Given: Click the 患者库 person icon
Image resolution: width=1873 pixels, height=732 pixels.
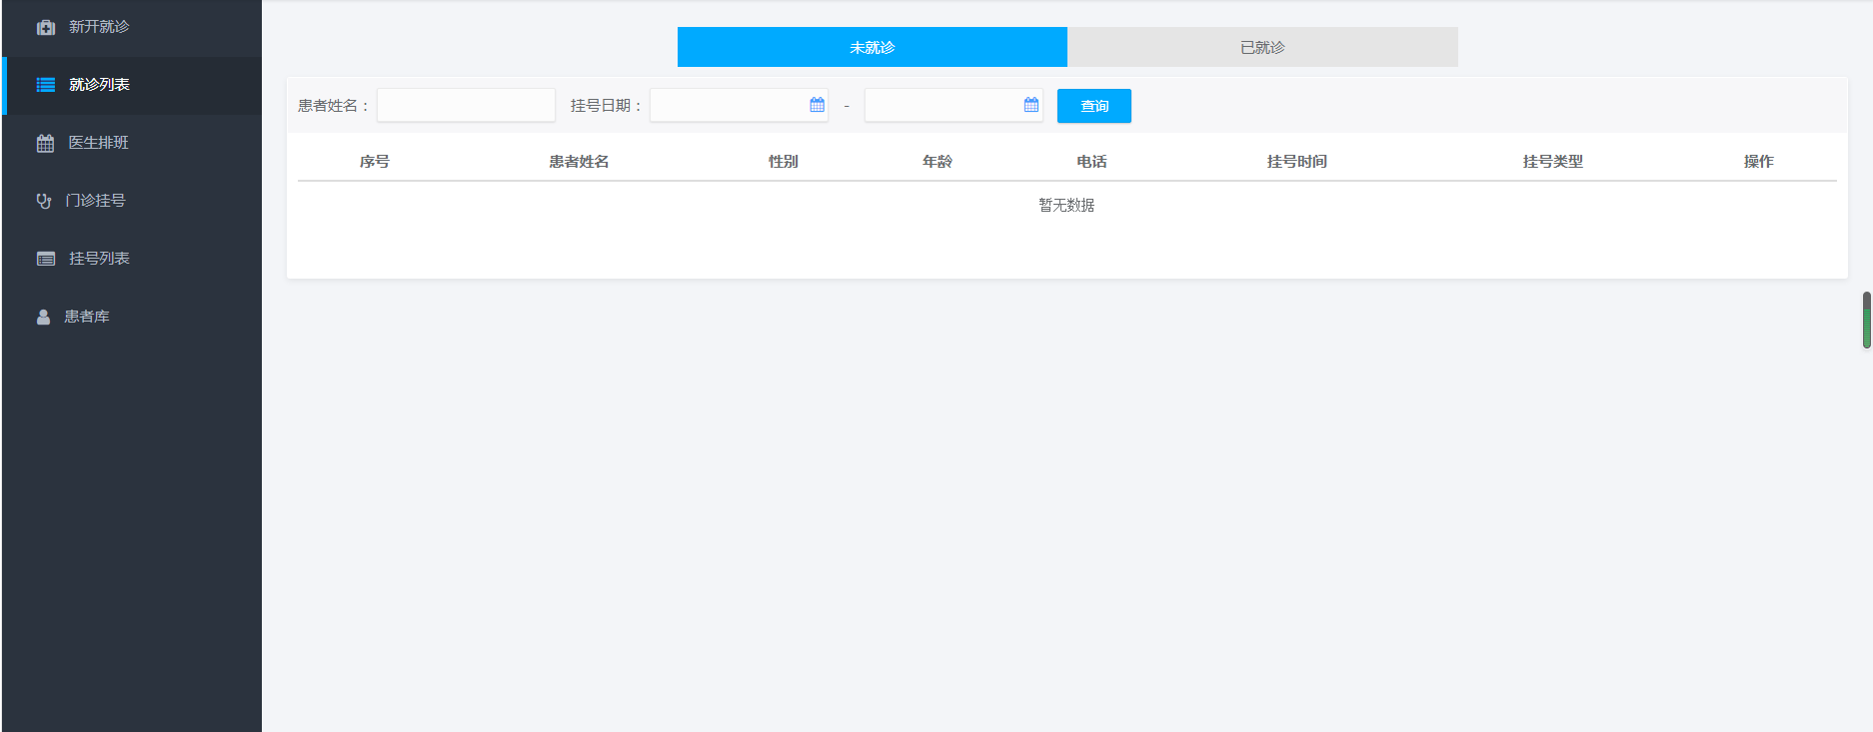Looking at the screenshot, I should pyautogui.click(x=43, y=317).
